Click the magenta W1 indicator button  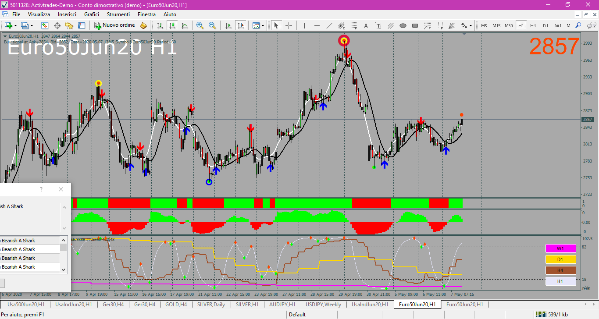560,248
